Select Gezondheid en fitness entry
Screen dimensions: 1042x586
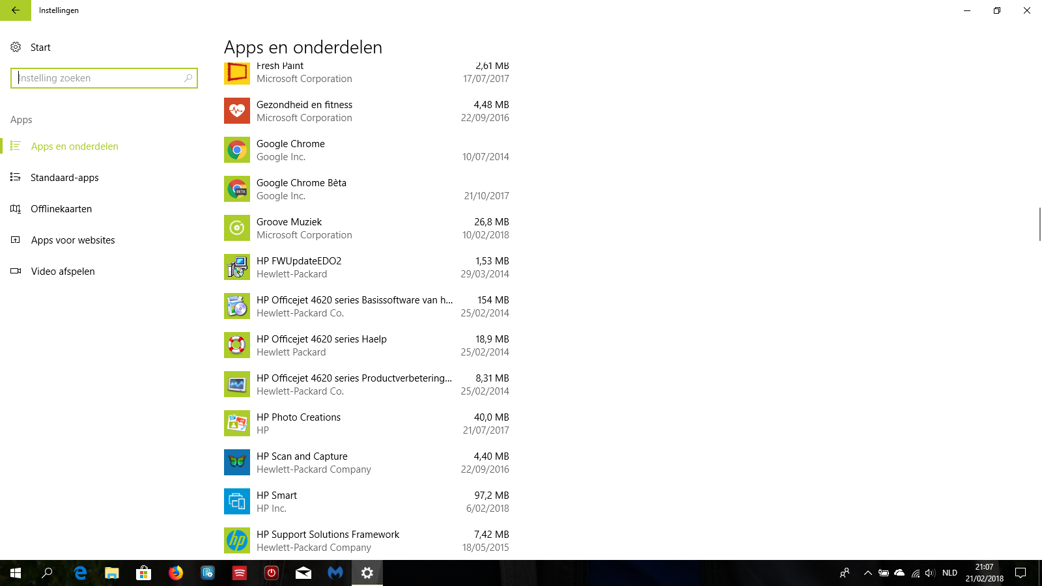click(367, 111)
